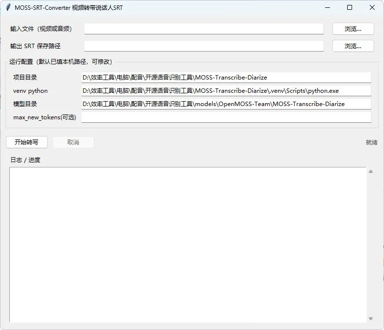Click the 日志 / 进度 heading
Image resolution: width=384 pixels, height=330 pixels.
[25, 160]
